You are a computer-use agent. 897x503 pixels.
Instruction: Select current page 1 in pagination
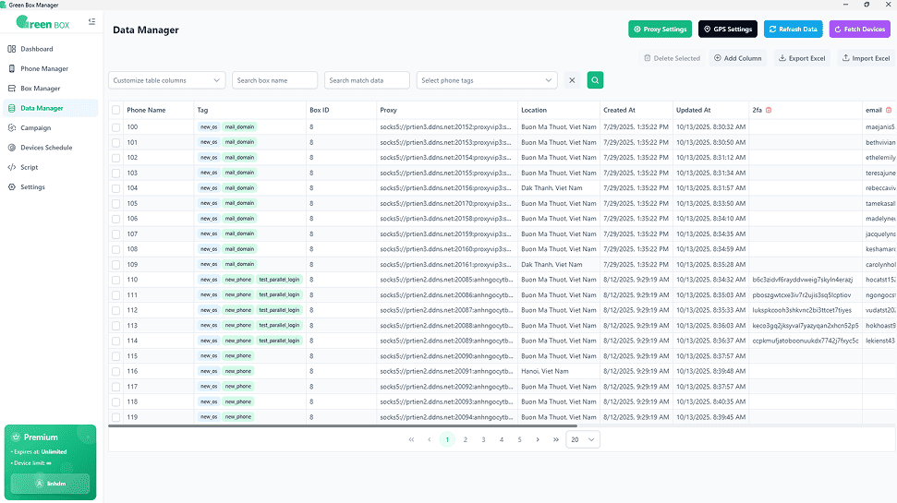click(447, 439)
